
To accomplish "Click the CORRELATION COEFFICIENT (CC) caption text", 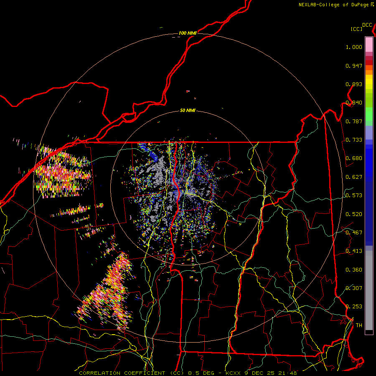I will pos(132,373).
